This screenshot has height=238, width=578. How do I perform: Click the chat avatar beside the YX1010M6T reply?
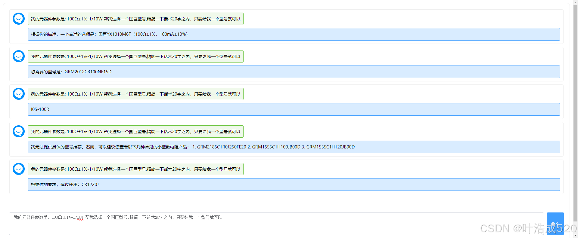[x=19, y=19]
